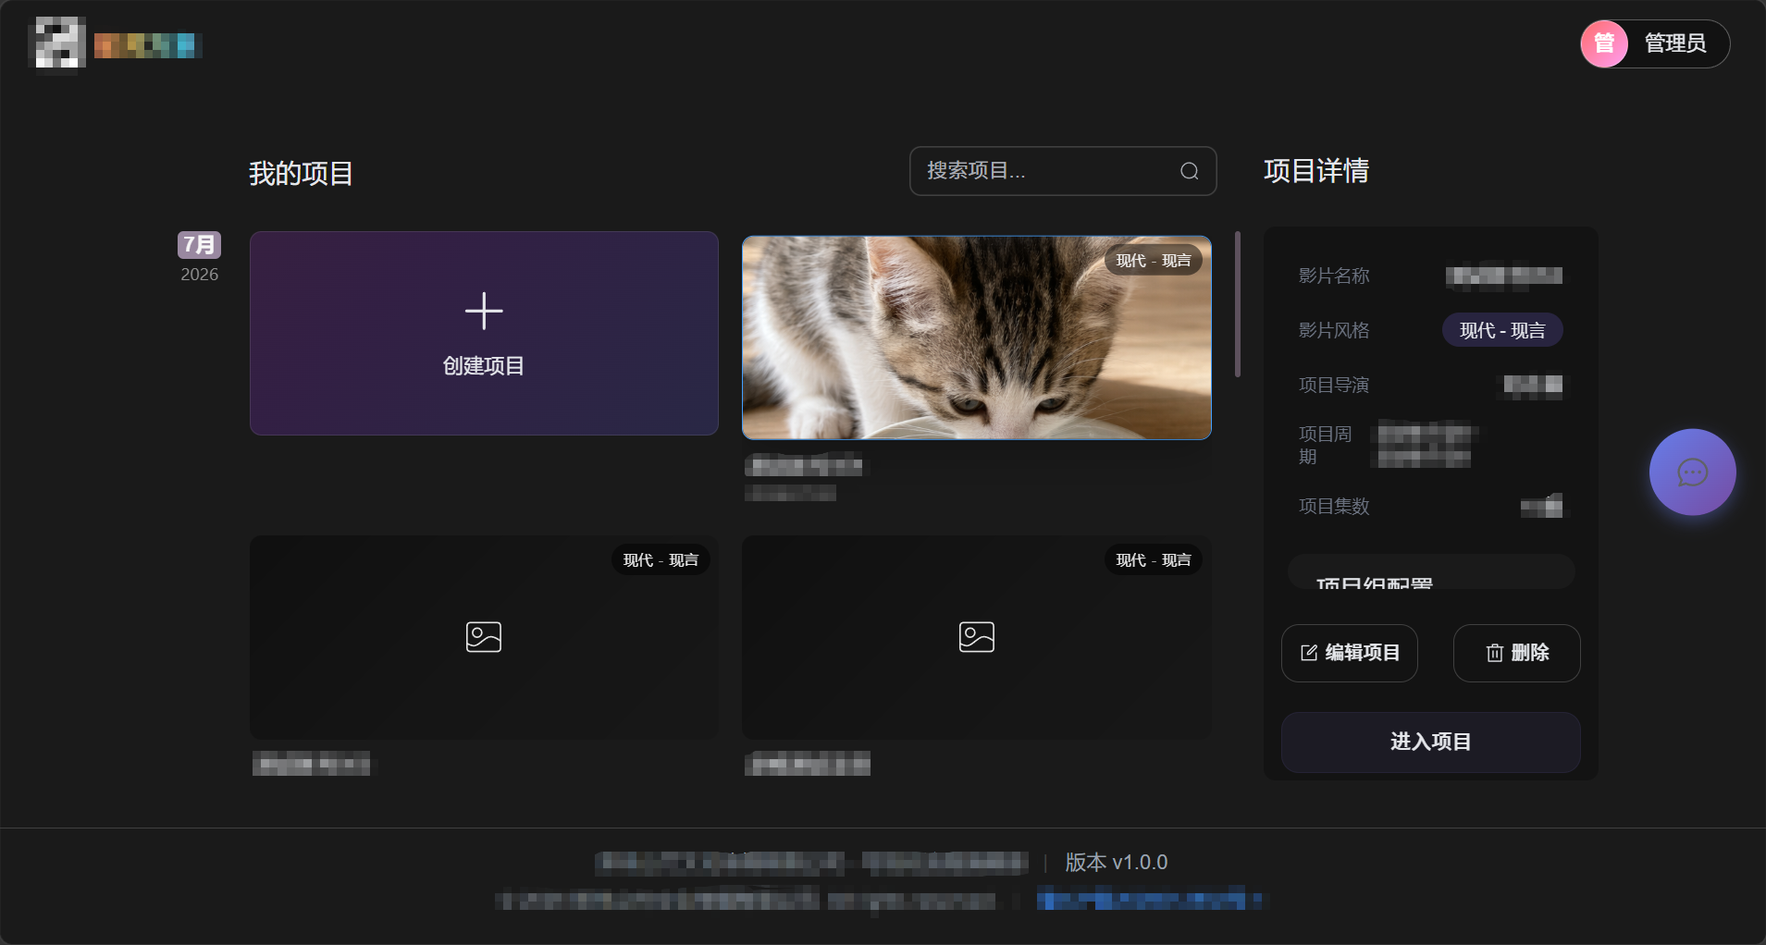
Task: Focus the 搜索项目 search field
Action: click(1062, 171)
